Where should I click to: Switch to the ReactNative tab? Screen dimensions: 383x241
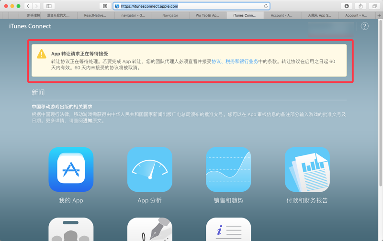tap(96, 15)
